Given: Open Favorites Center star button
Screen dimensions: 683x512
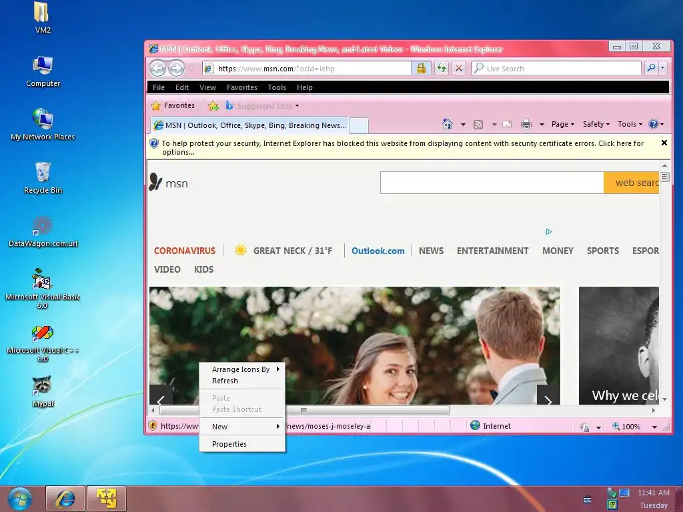Looking at the screenshot, I should [x=173, y=105].
